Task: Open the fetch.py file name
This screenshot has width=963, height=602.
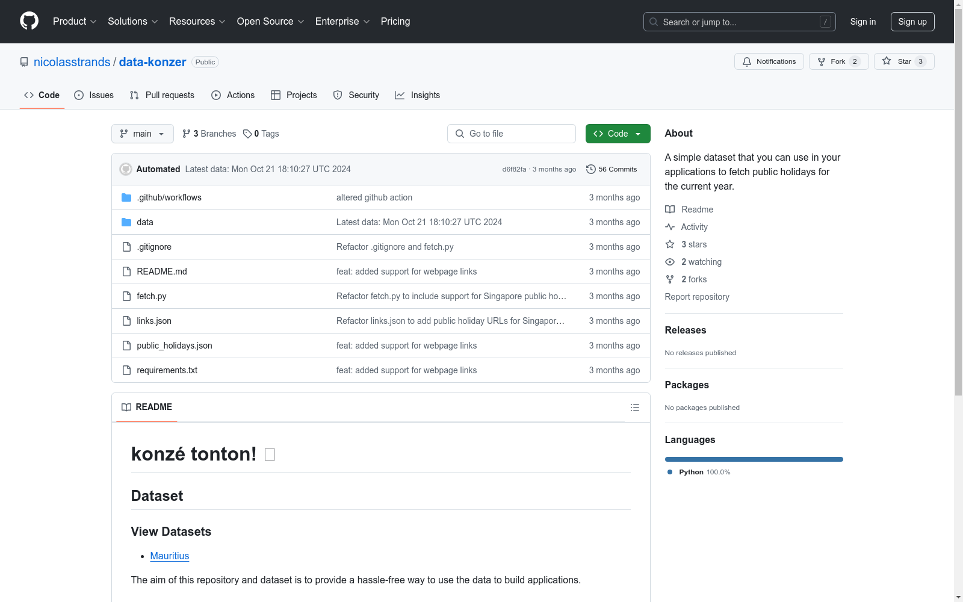Action: pyautogui.click(x=152, y=296)
